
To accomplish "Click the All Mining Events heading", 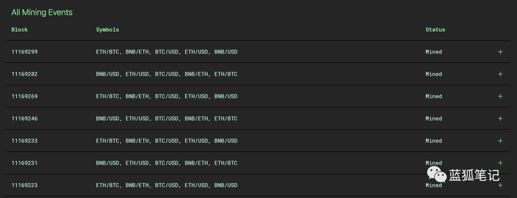I will coord(42,12).
